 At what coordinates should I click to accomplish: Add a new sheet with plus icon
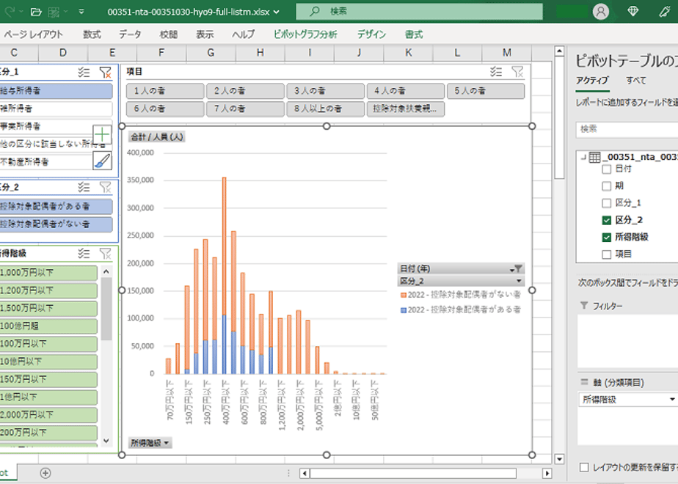(x=45, y=473)
